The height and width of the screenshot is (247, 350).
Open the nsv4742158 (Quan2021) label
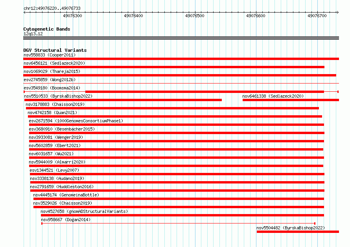tap(52, 113)
